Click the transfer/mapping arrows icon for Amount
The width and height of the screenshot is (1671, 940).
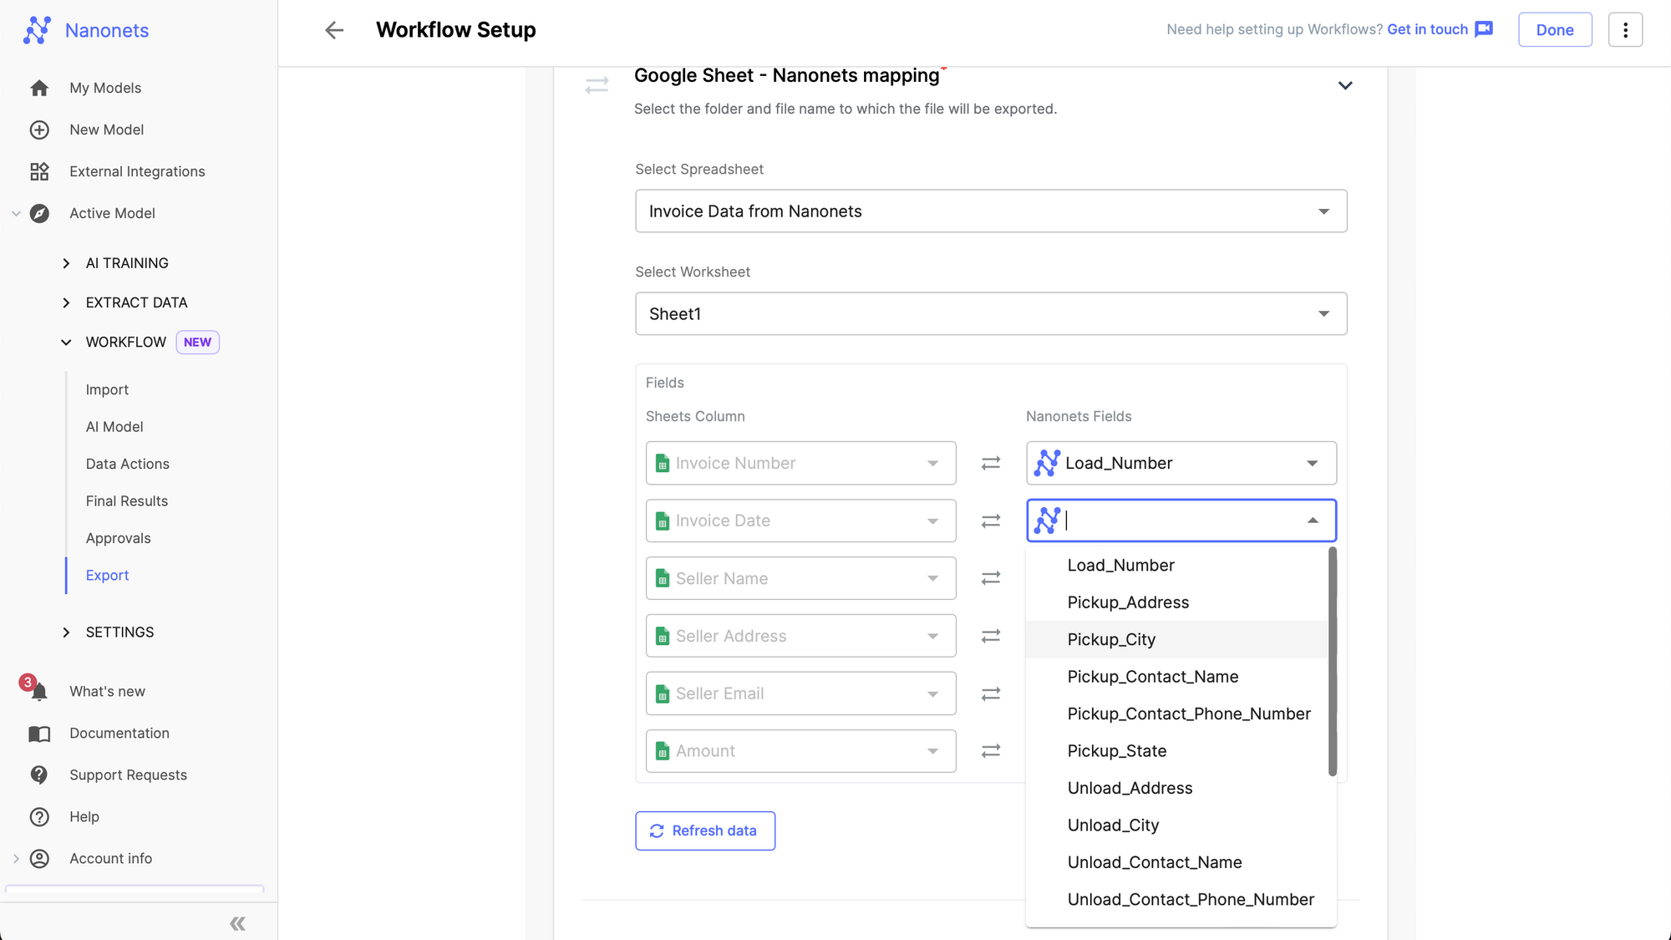pyautogui.click(x=990, y=750)
